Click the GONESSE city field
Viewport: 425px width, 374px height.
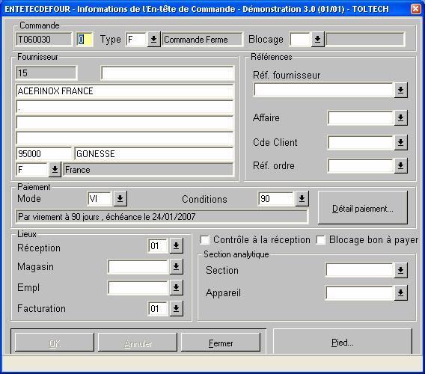point(154,154)
